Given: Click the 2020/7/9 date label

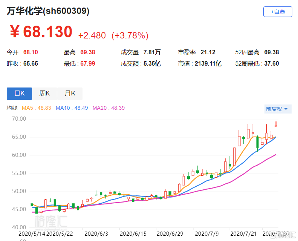Looking at the screenshot, I should [x=207, y=234].
